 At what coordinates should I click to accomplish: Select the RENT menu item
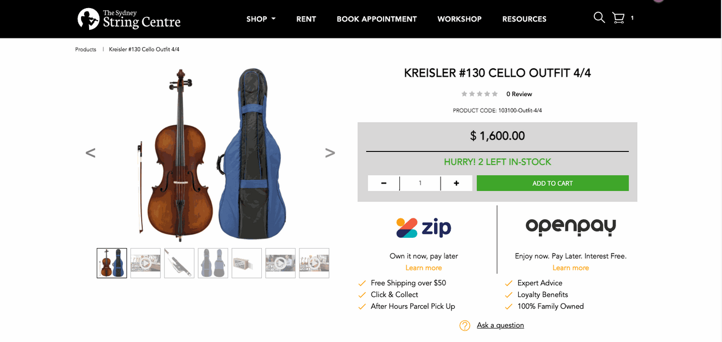point(306,18)
